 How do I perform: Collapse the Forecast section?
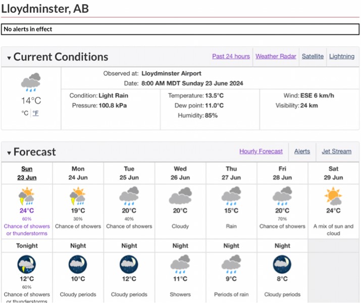pos(9,153)
